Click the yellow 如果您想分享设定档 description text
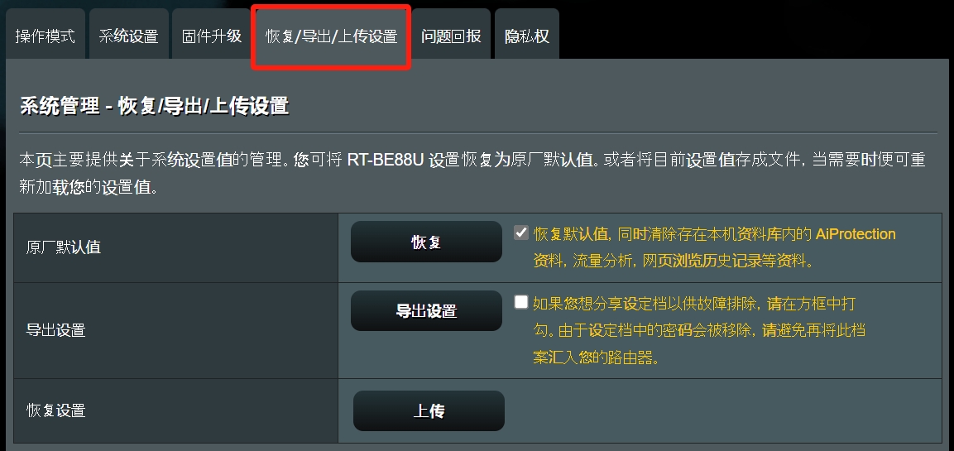 (699, 330)
